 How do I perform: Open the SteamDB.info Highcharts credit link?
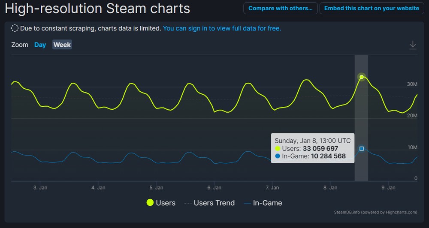[375, 212]
